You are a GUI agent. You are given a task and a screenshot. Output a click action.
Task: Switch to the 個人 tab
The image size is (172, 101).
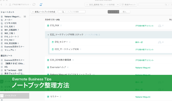point(125,12)
